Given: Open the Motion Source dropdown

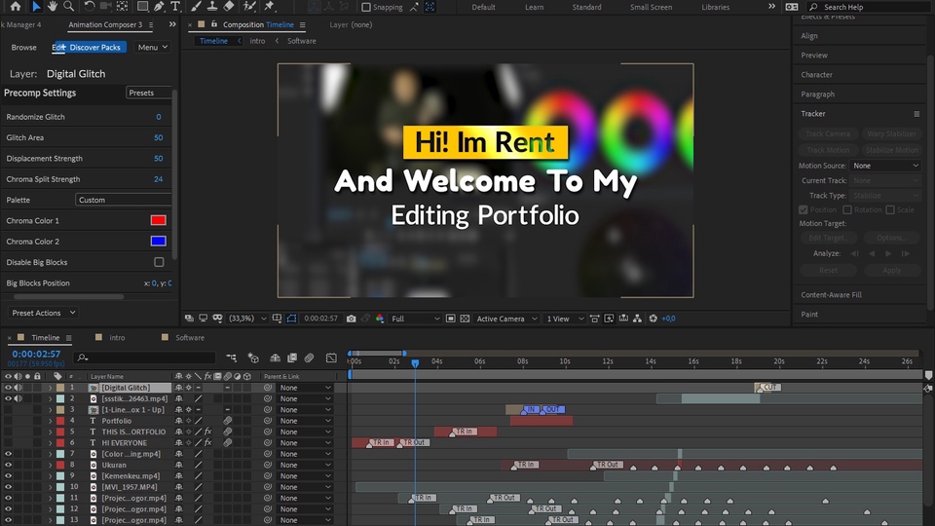Looking at the screenshot, I should (885, 166).
